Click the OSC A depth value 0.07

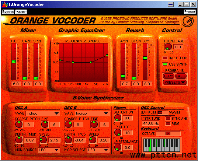tap(30, 140)
